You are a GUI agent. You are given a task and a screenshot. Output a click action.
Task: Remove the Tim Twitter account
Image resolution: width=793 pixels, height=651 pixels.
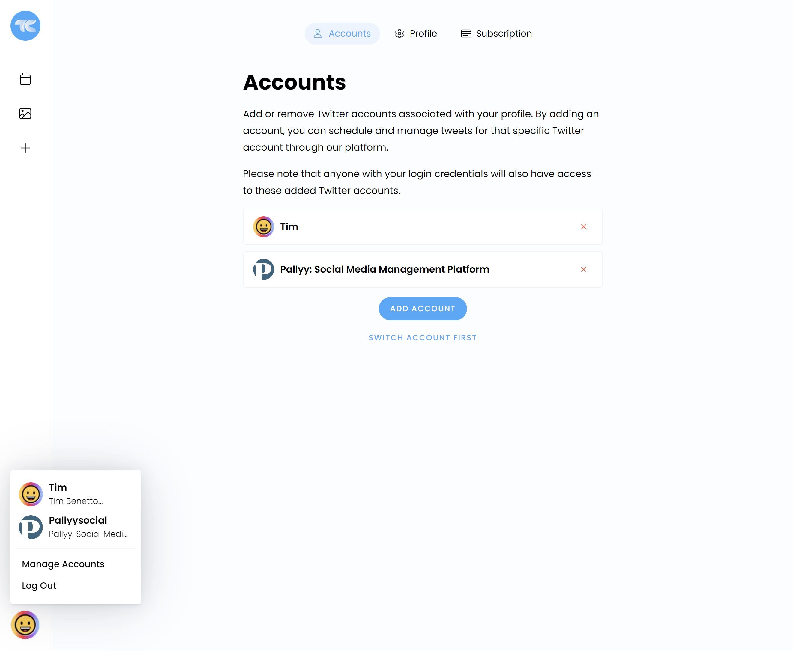[584, 226]
